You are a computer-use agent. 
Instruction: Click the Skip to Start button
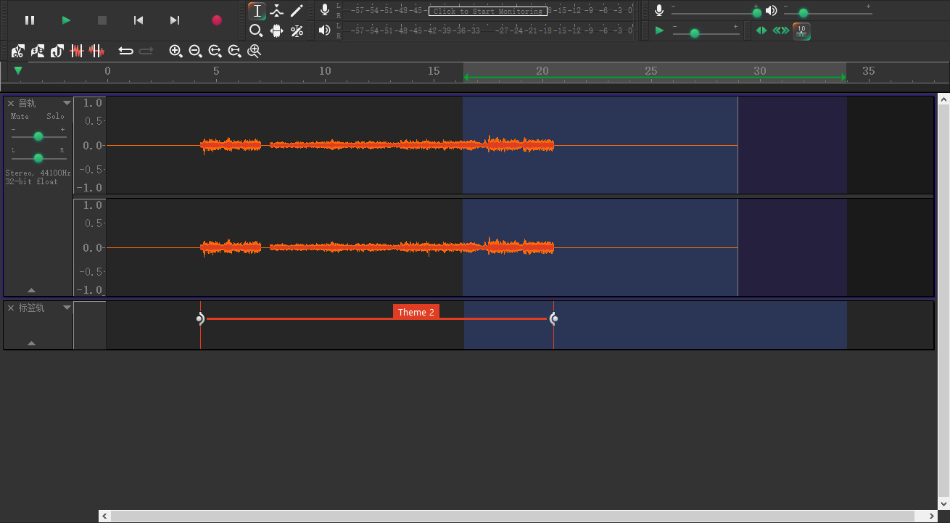[139, 20]
